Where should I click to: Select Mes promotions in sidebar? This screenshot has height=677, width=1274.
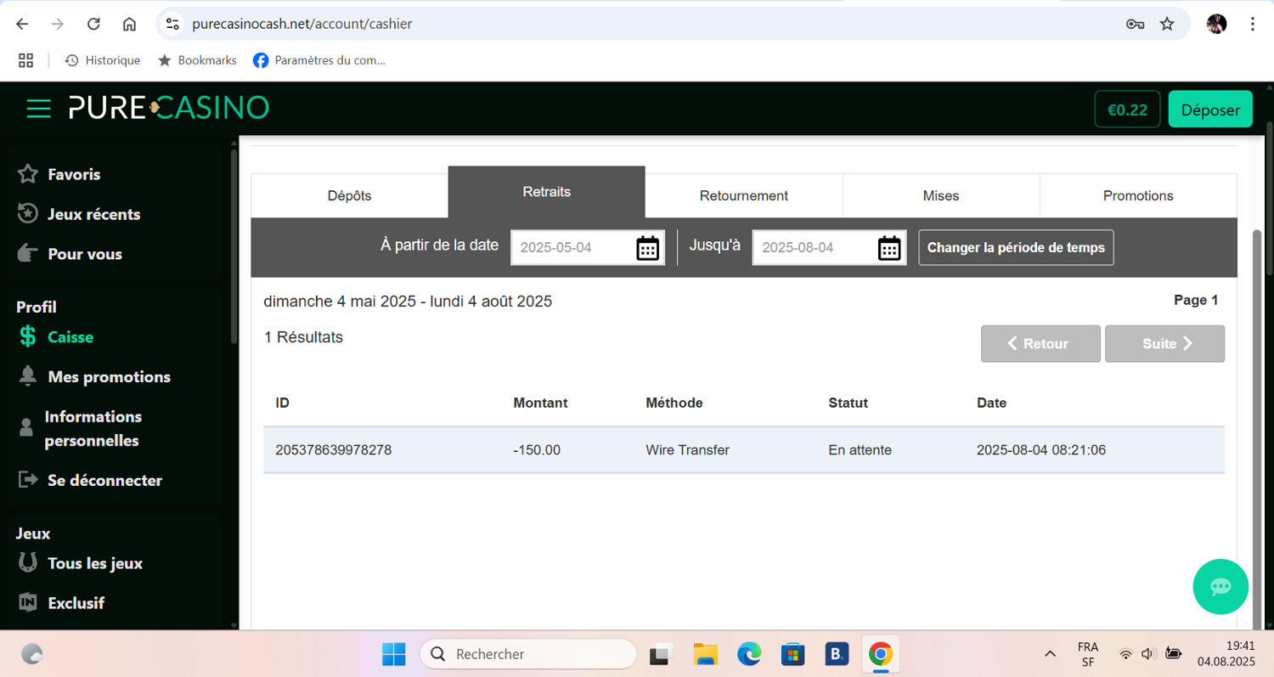pos(109,376)
